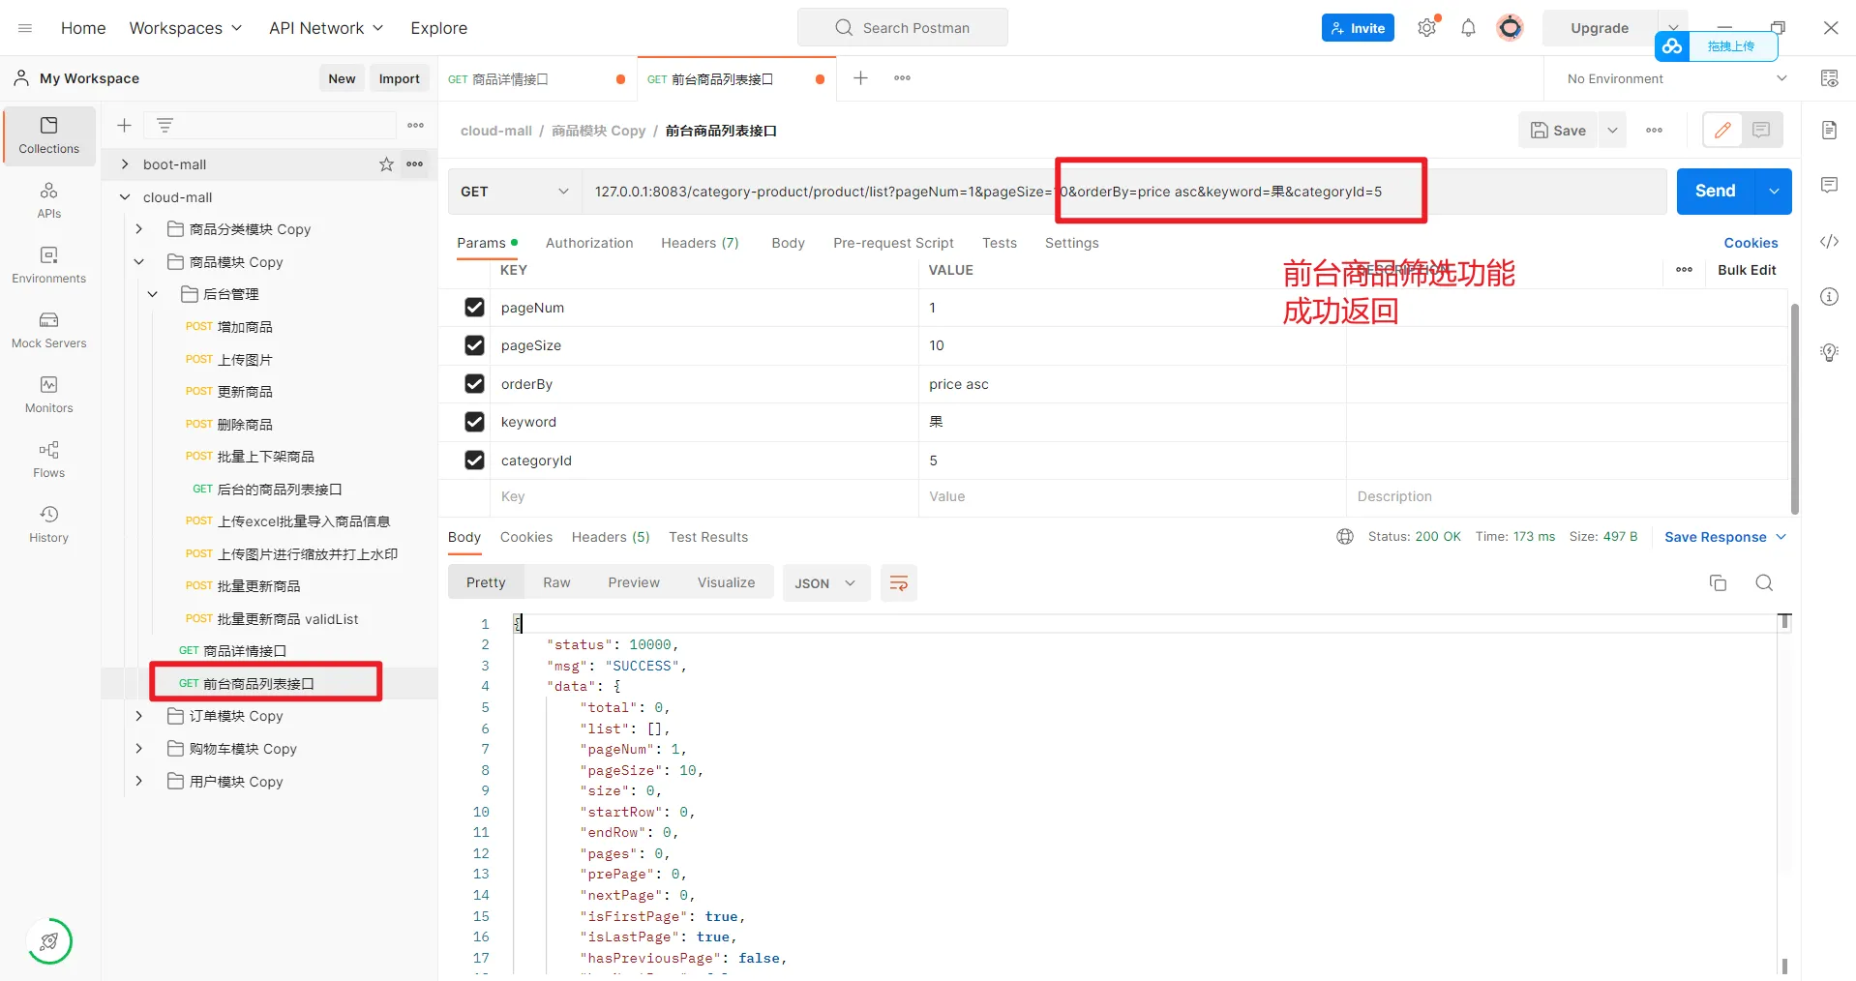The image size is (1856, 981).
Task: Click the Invite button
Action: [1358, 28]
